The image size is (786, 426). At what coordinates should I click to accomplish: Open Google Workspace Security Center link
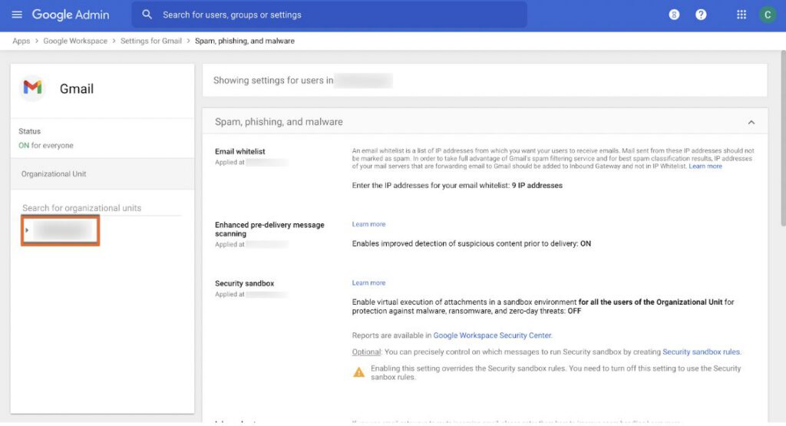(x=492, y=335)
